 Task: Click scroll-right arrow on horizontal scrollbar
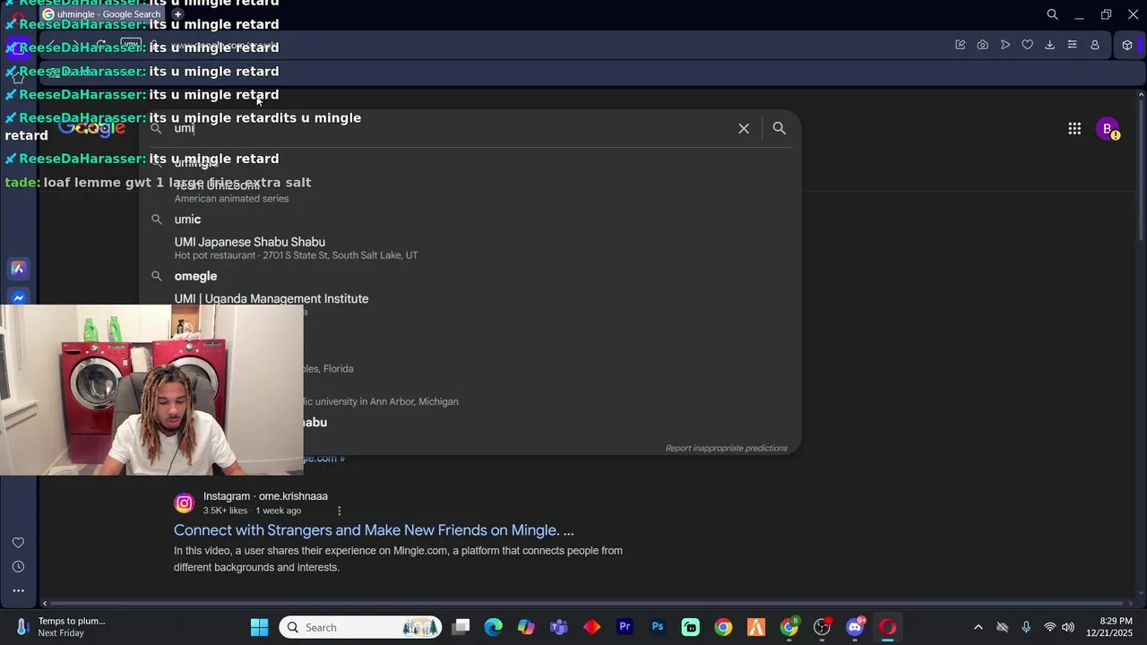pos(1131,603)
